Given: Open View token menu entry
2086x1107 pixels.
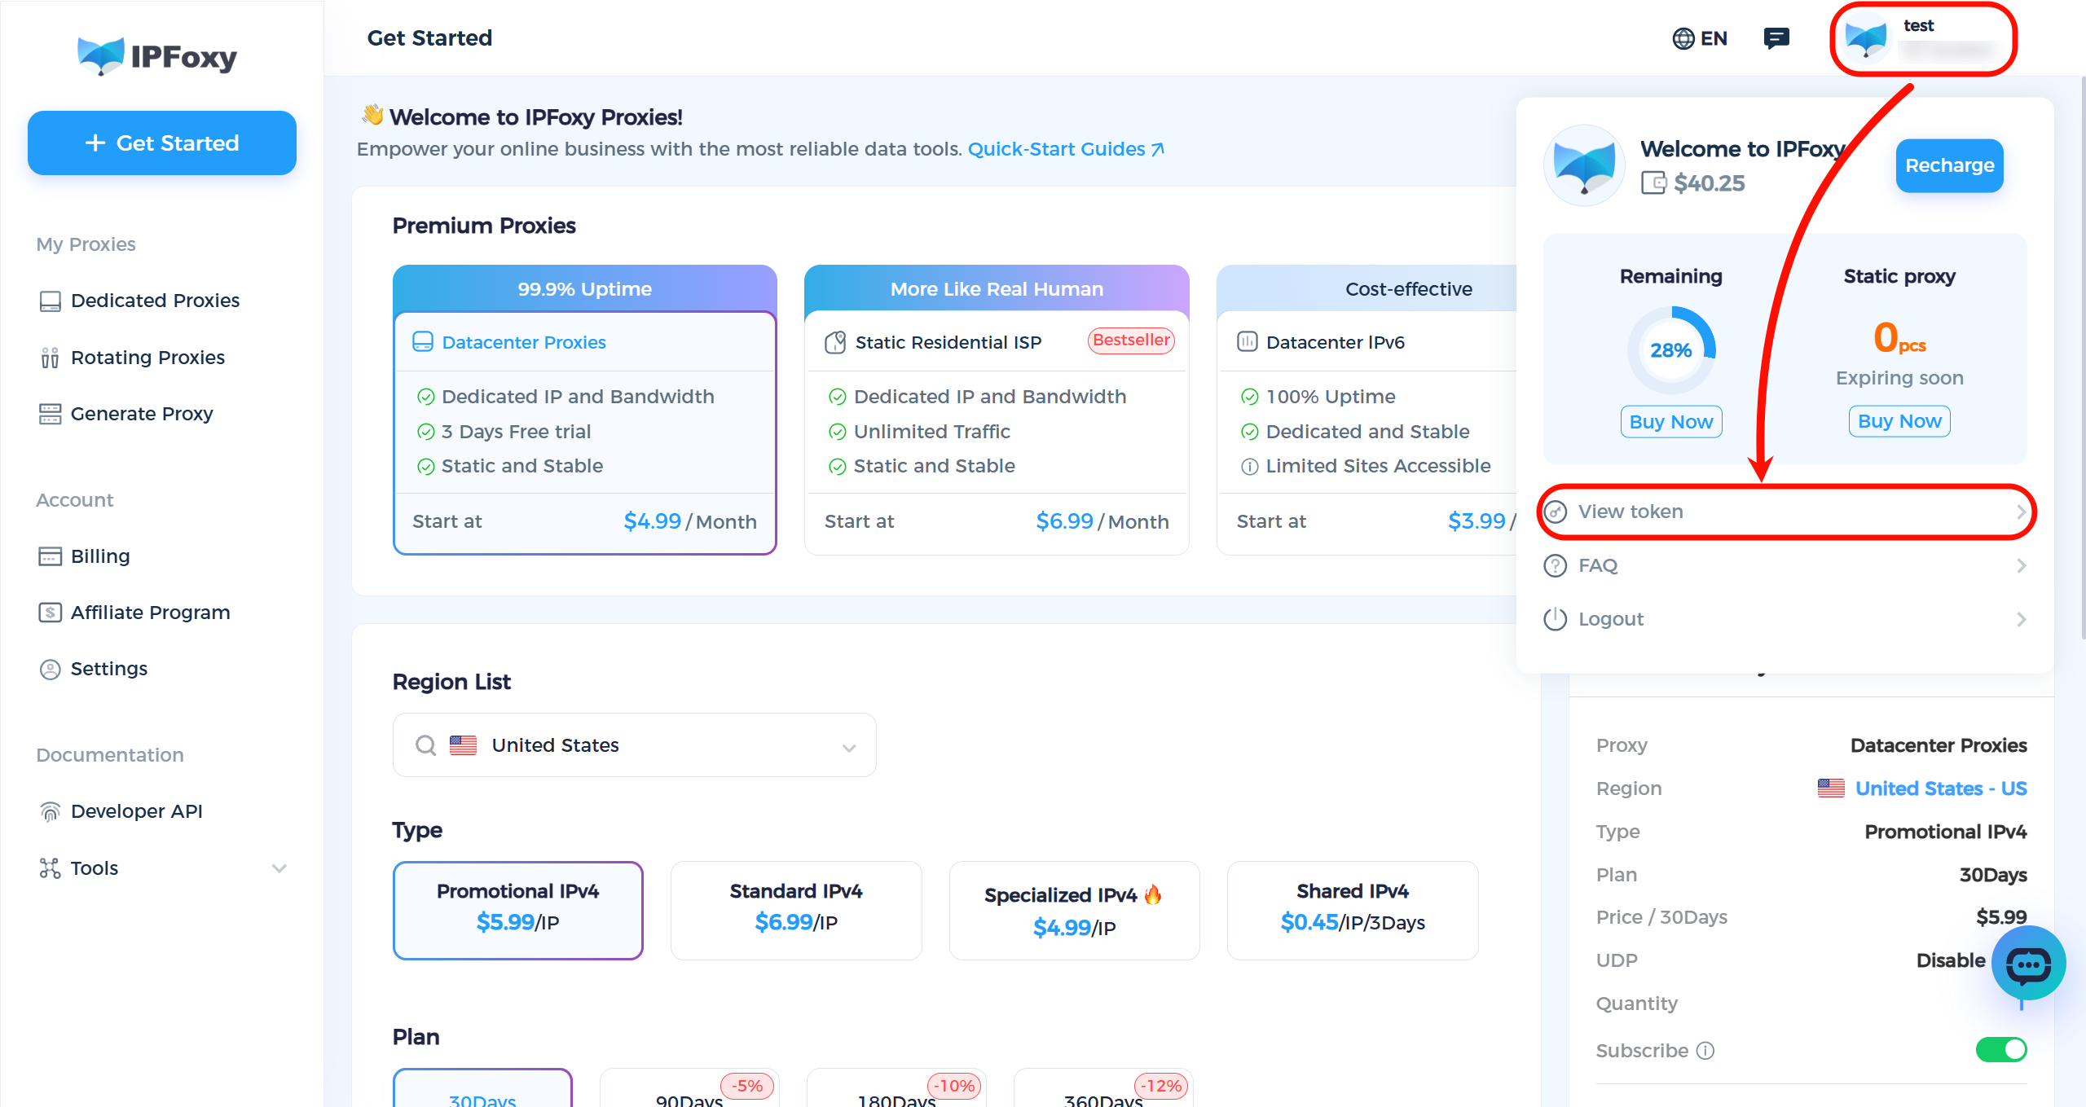Looking at the screenshot, I should 1785,512.
